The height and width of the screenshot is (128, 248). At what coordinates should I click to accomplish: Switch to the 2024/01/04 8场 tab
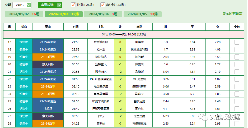[x=103, y=14]
